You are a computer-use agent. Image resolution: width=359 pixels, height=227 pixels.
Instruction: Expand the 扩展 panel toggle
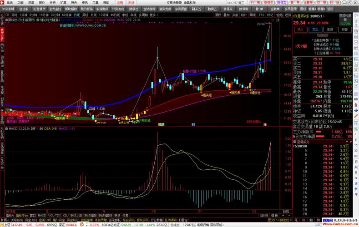[5, 220]
